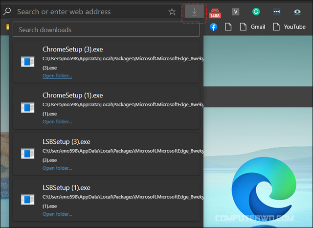Click the LSBSetup (3).exe file icon
Screen dimensions: 313x228
click(27, 154)
